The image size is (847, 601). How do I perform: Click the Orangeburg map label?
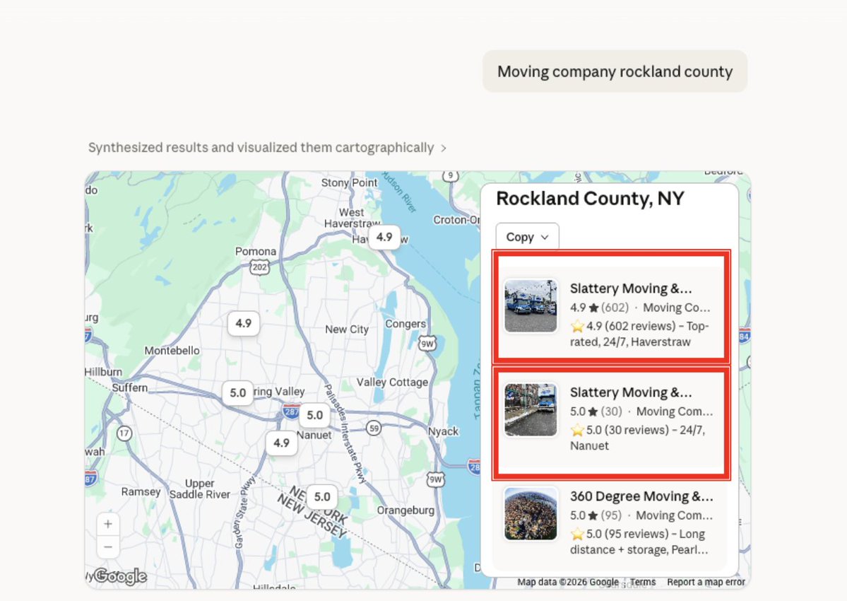405,510
